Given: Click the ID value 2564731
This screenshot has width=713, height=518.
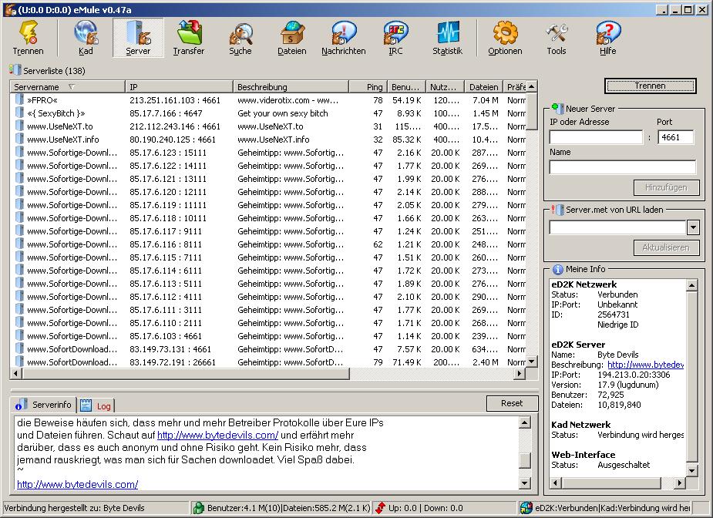Looking at the screenshot, I should [x=614, y=314].
